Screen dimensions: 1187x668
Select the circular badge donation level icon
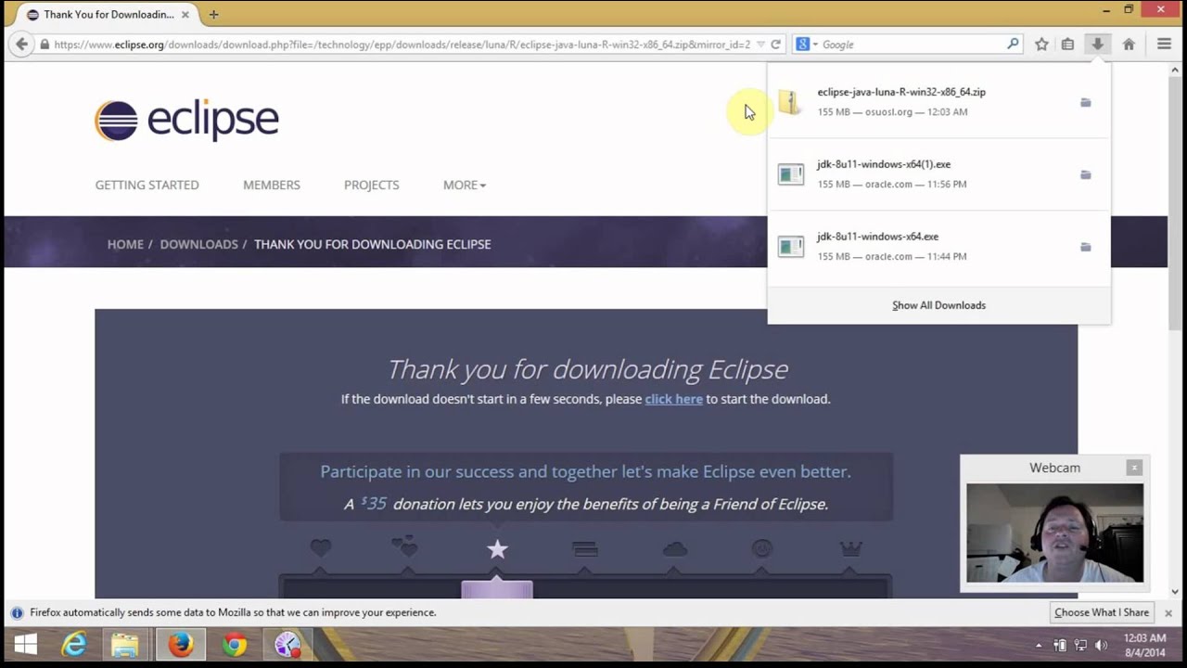pyautogui.click(x=761, y=549)
